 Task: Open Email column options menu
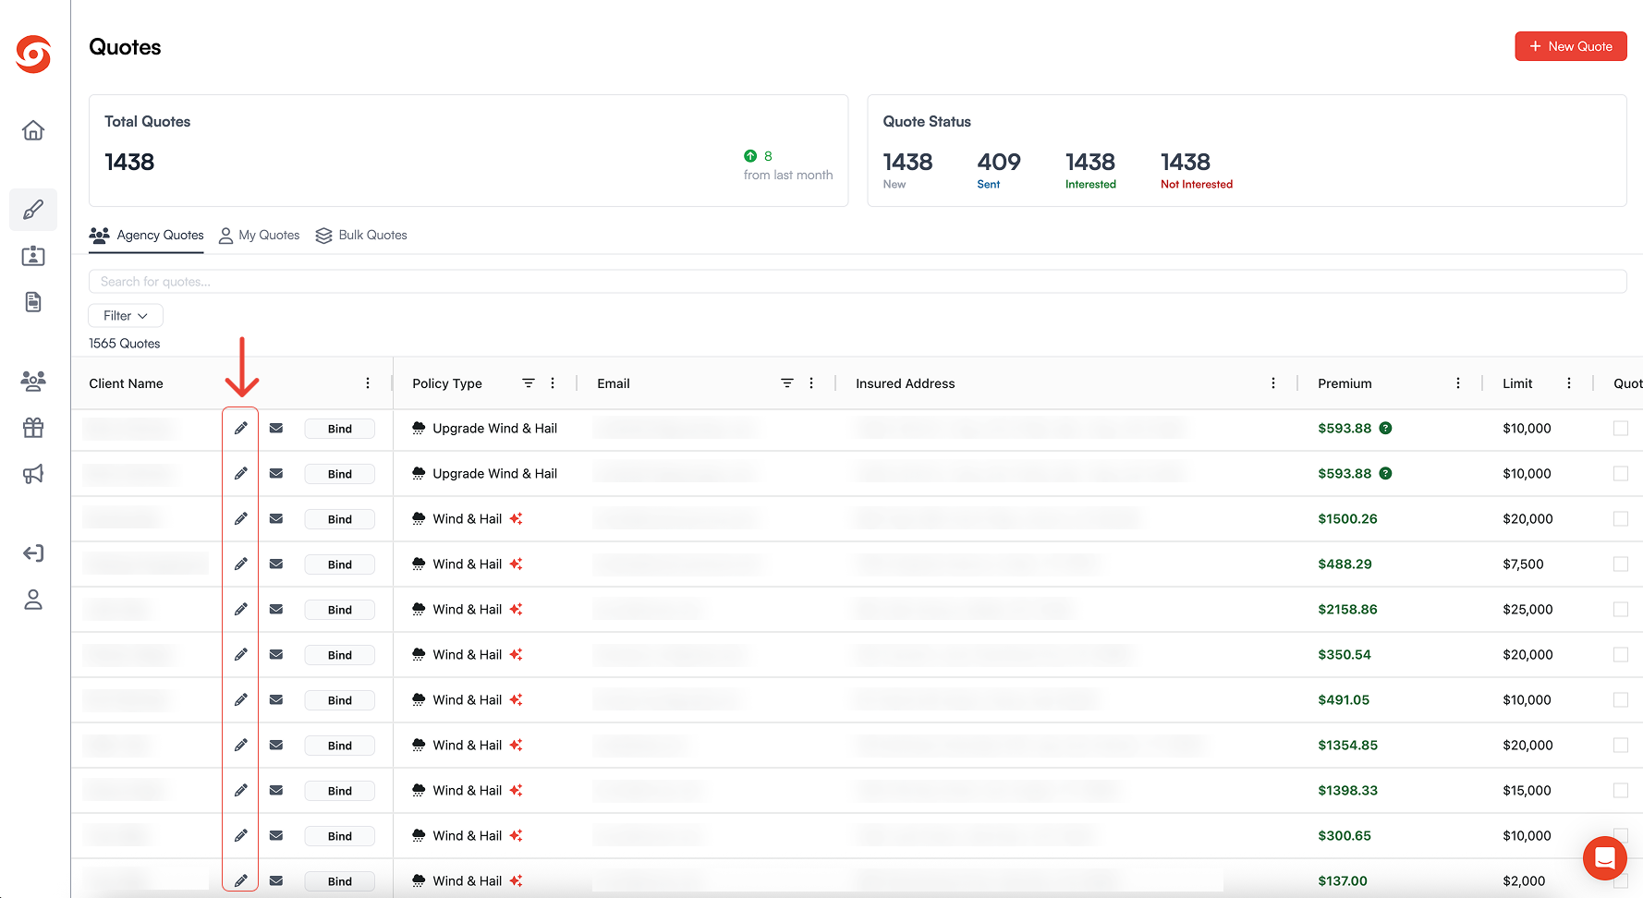click(x=811, y=382)
